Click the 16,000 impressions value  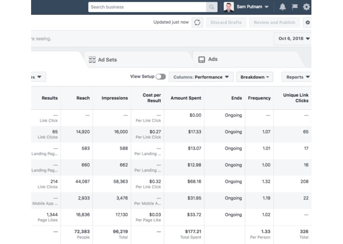point(121,132)
